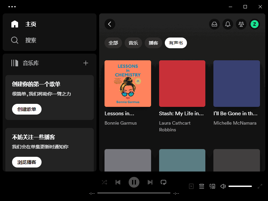Collapse the 音乐库 sidebar

[14, 63]
